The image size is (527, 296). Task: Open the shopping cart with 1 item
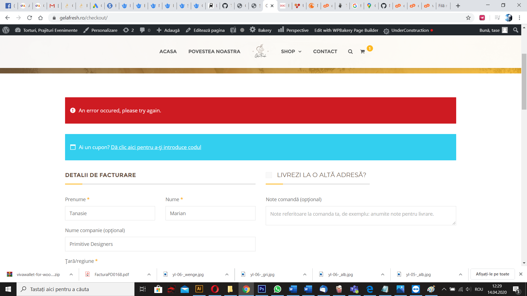click(x=363, y=52)
